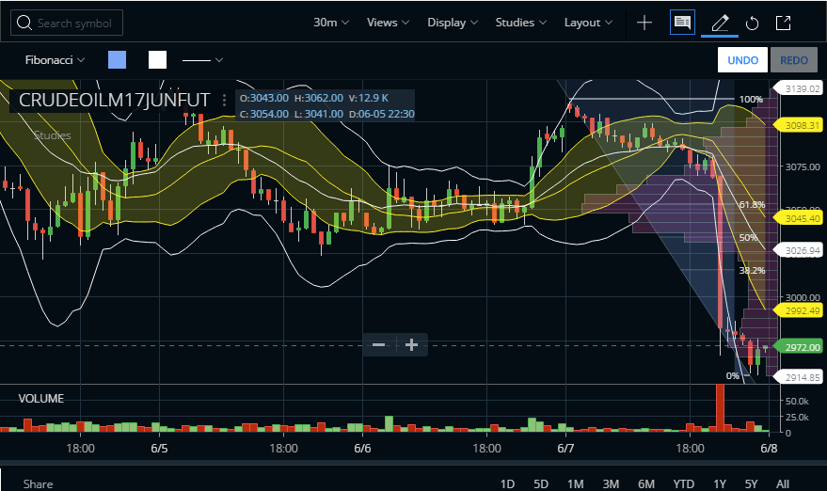Screen dimensions: 827x491
Task: Click the 6/8 date axis label
Action: (769, 449)
